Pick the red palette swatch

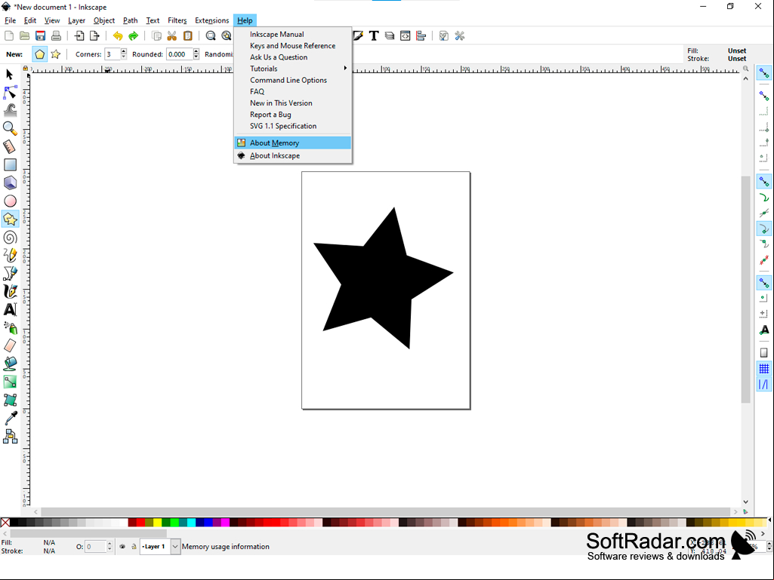140,523
